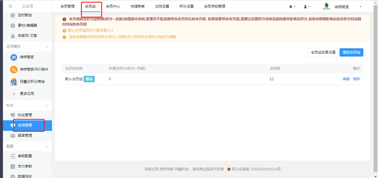This screenshot has width=378, height=178.
Task: Click the house icon beside 微官网-文章
Action: click(x=13, y=36)
